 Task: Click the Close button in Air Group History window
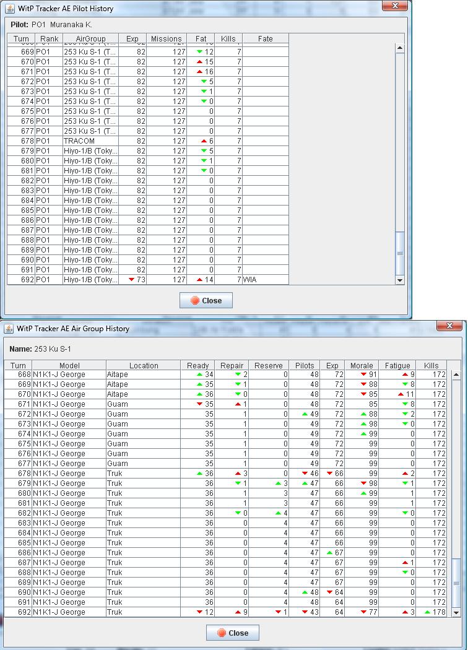pos(233,633)
